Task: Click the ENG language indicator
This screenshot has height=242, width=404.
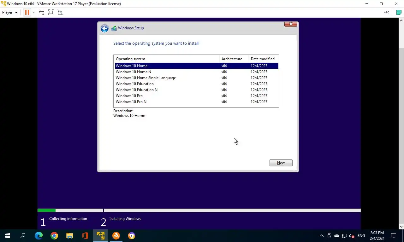Action: (x=361, y=236)
